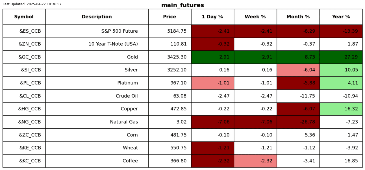The width and height of the screenshot is (365, 170).
Task: Click the Year % column header
Action: 341,17
